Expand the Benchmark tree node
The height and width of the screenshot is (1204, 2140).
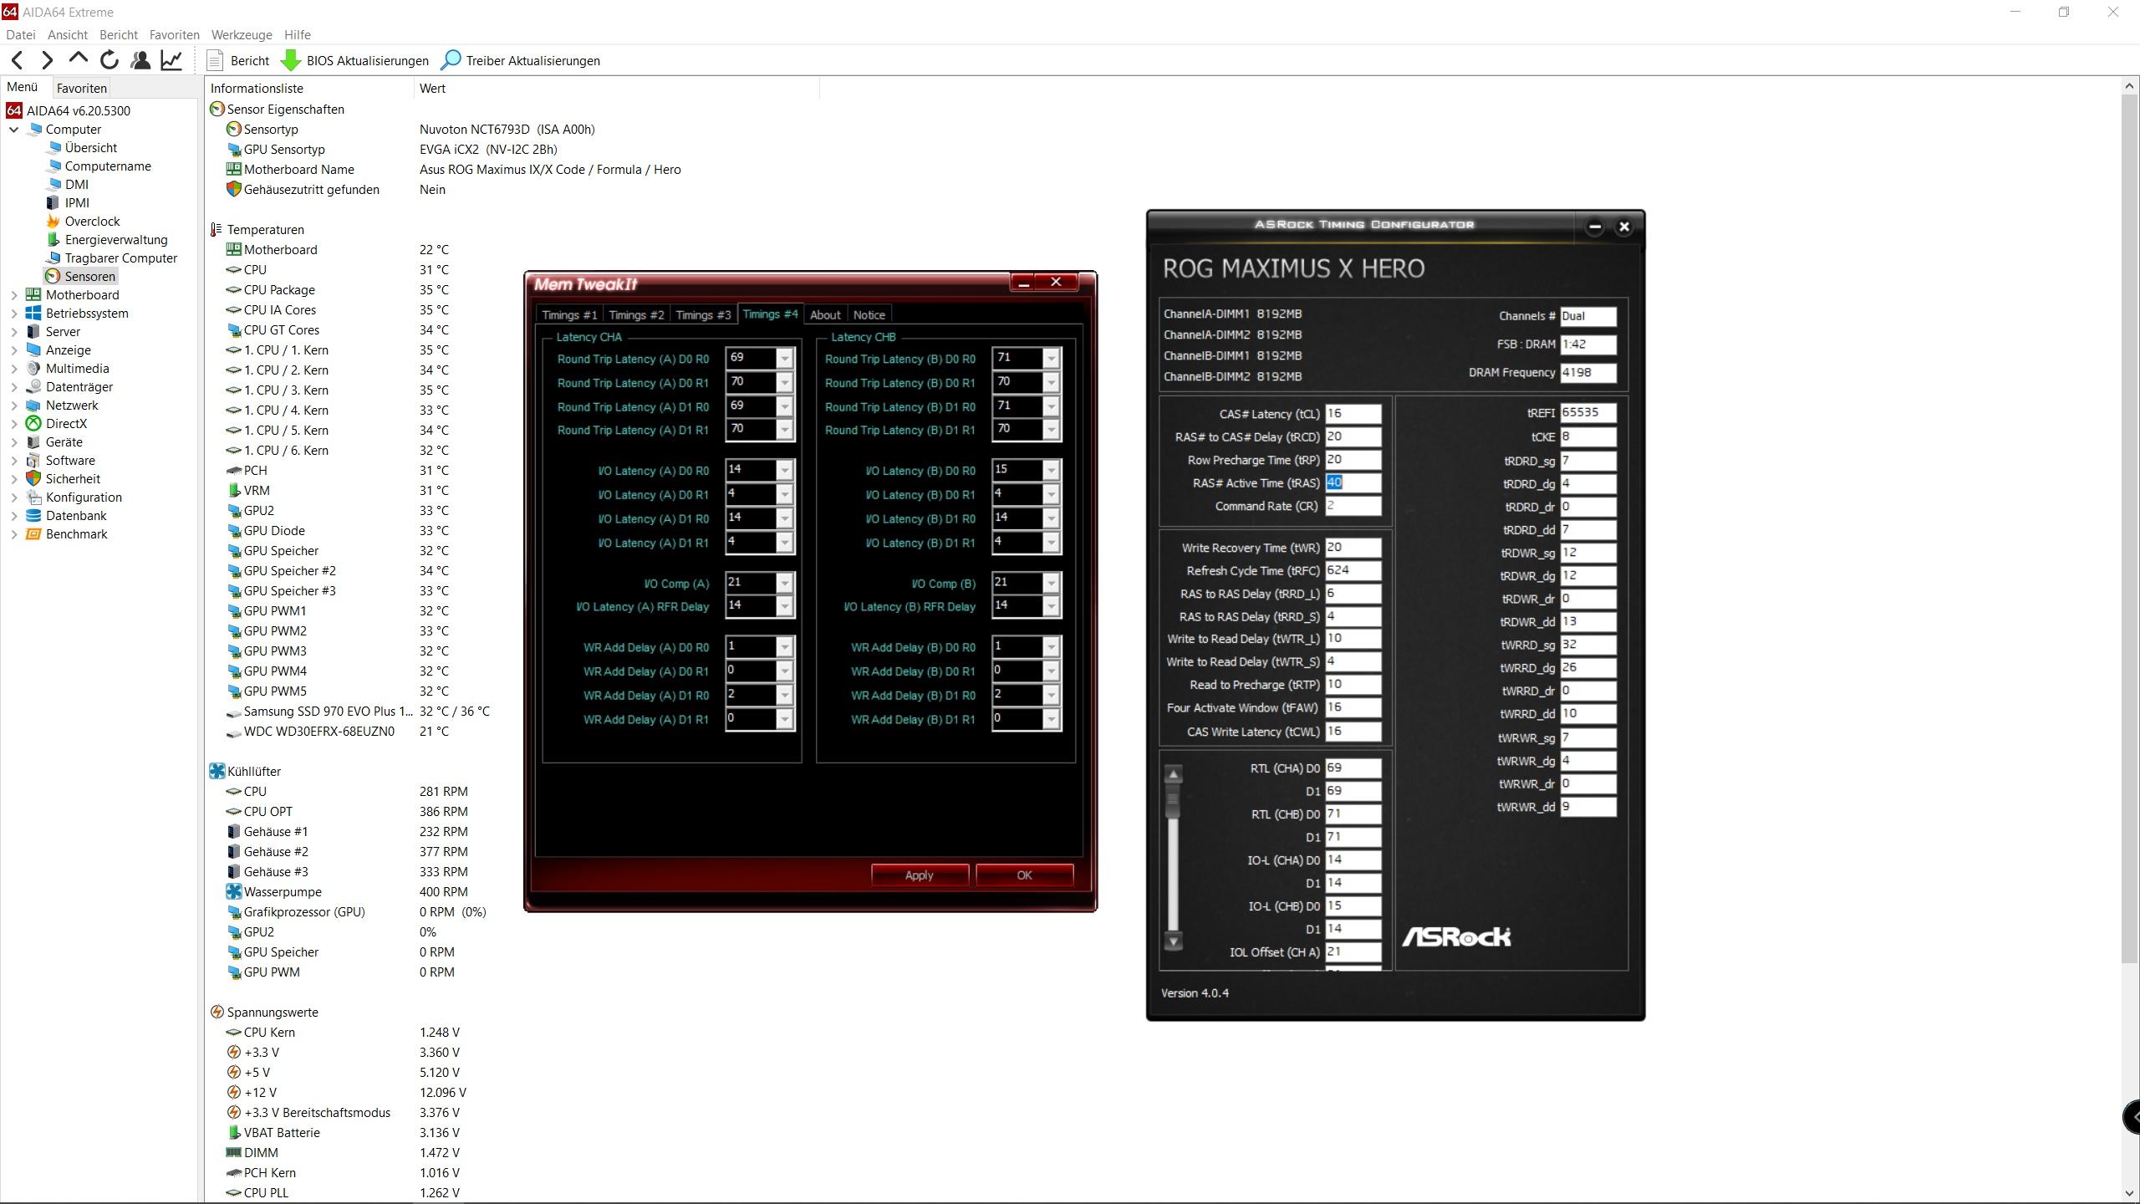click(13, 534)
